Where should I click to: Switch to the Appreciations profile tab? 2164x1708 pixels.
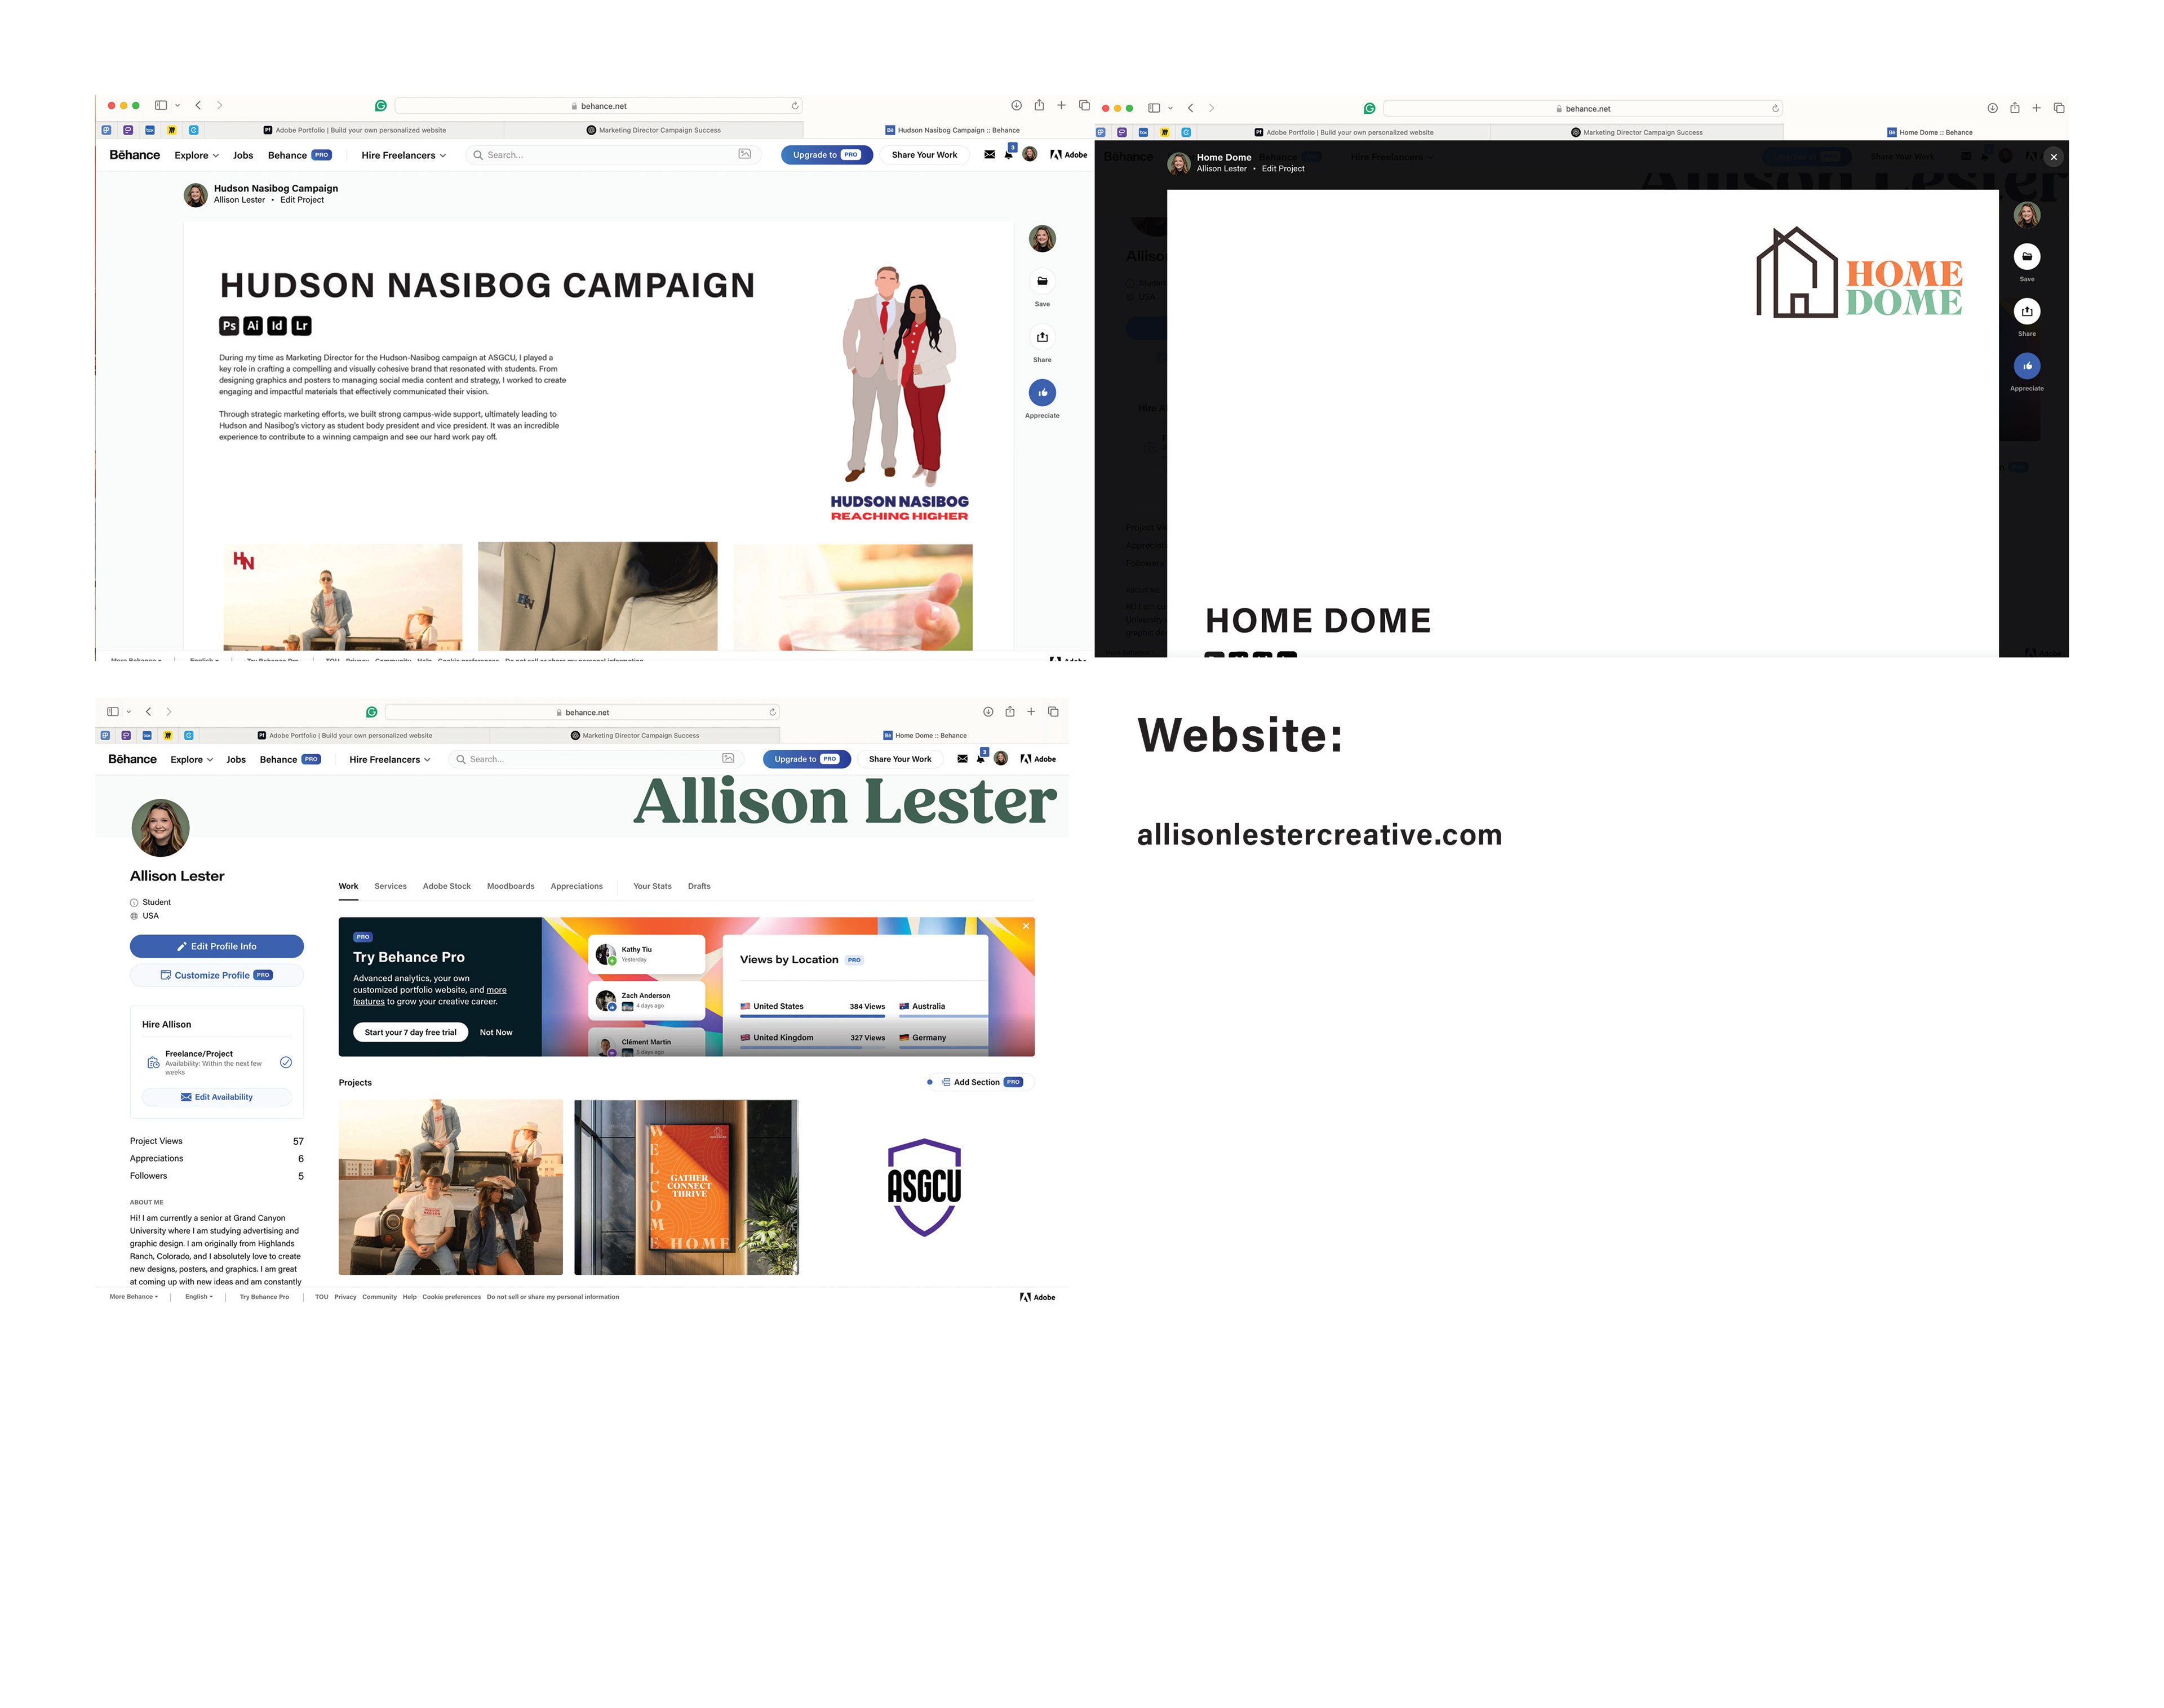[577, 886]
